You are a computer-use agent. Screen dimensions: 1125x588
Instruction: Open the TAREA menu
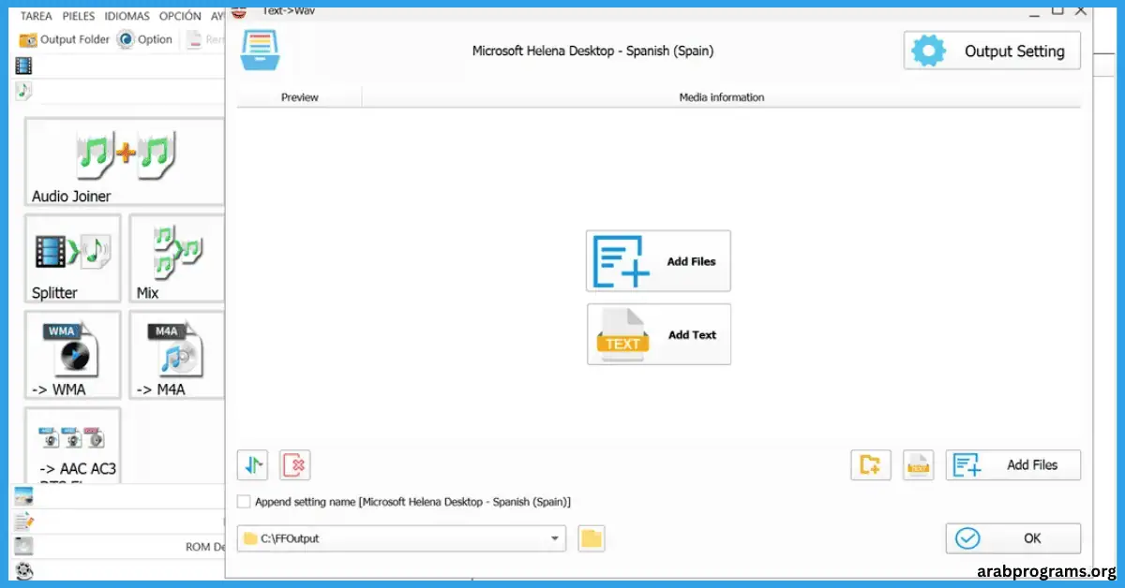[37, 16]
